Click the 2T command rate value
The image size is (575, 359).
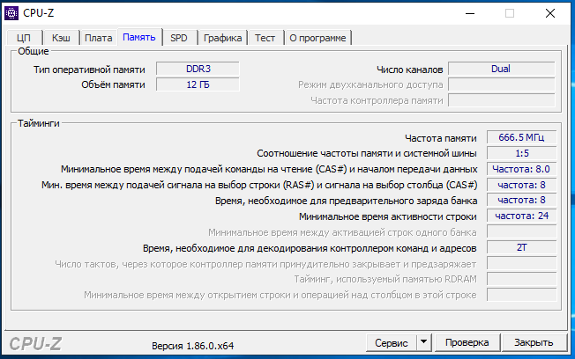(521, 248)
